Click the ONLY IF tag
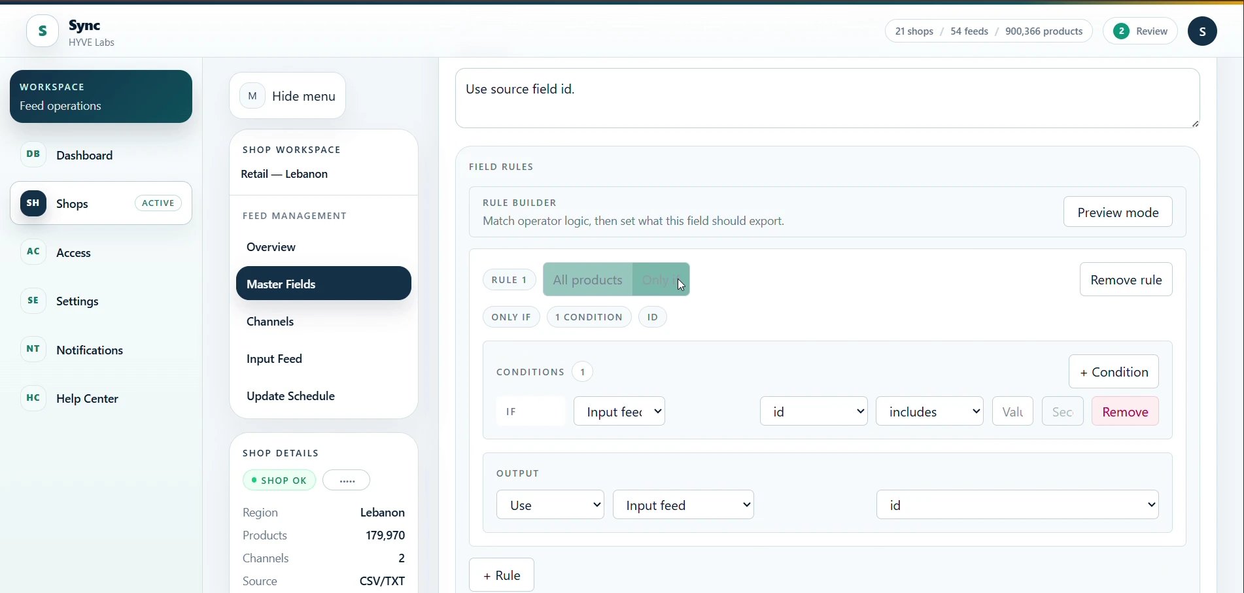1244x593 pixels. [x=511, y=317]
